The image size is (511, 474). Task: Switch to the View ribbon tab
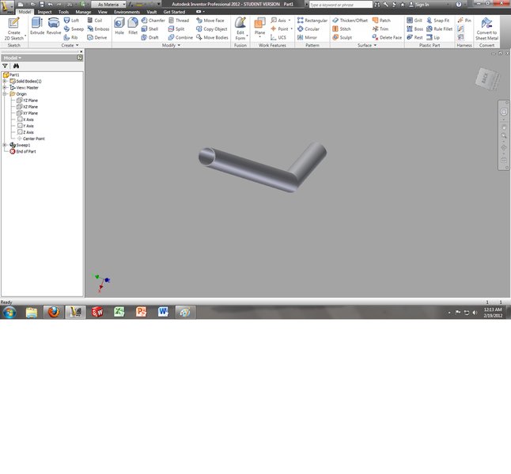tap(103, 12)
